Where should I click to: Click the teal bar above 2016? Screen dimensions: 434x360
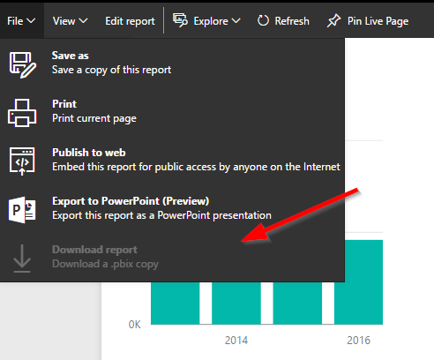click(x=358, y=282)
